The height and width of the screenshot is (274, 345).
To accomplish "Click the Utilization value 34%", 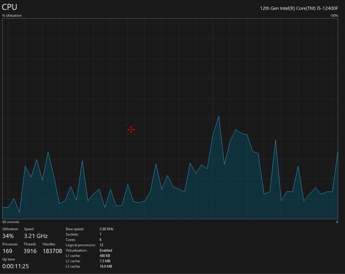I will click(8, 236).
